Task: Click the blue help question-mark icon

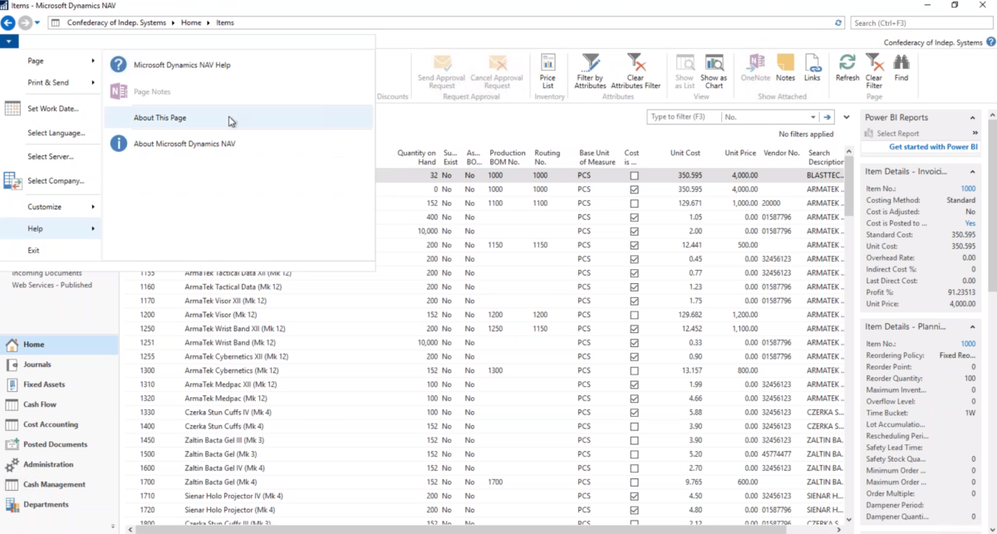Action: pyautogui.click(x=119, y=65)
